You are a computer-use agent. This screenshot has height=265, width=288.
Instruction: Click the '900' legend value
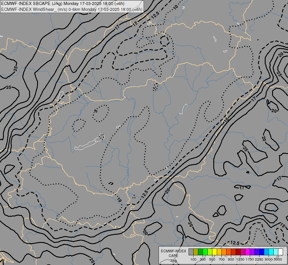231,259
